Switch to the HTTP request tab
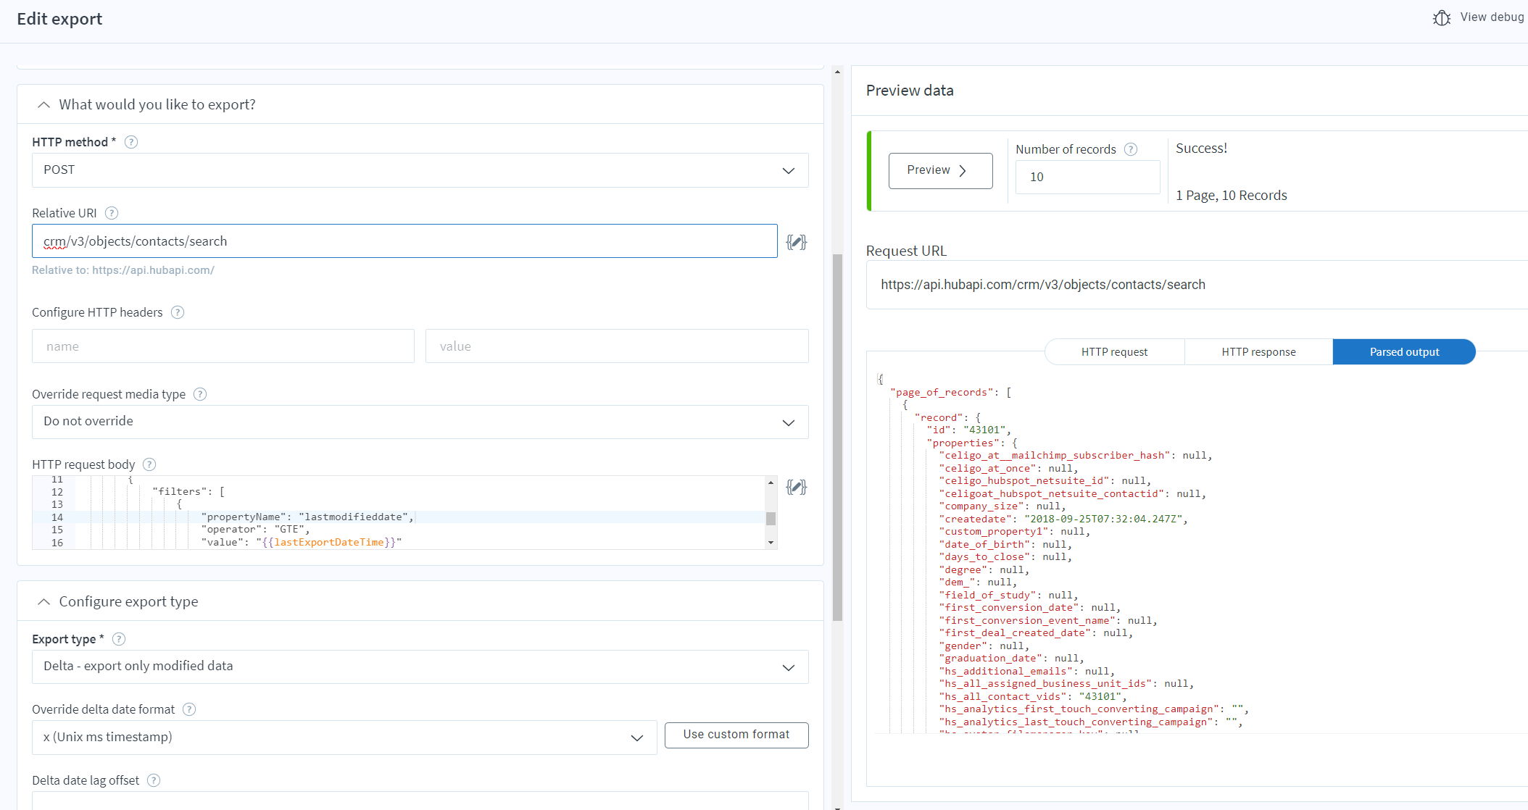This screenshot has width=1528, height=810. pyautogui.click(x=1114, y=352)
